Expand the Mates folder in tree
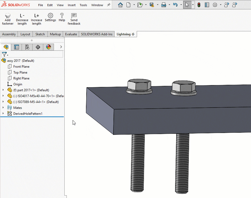251x198 pixels. coord(3,108)
